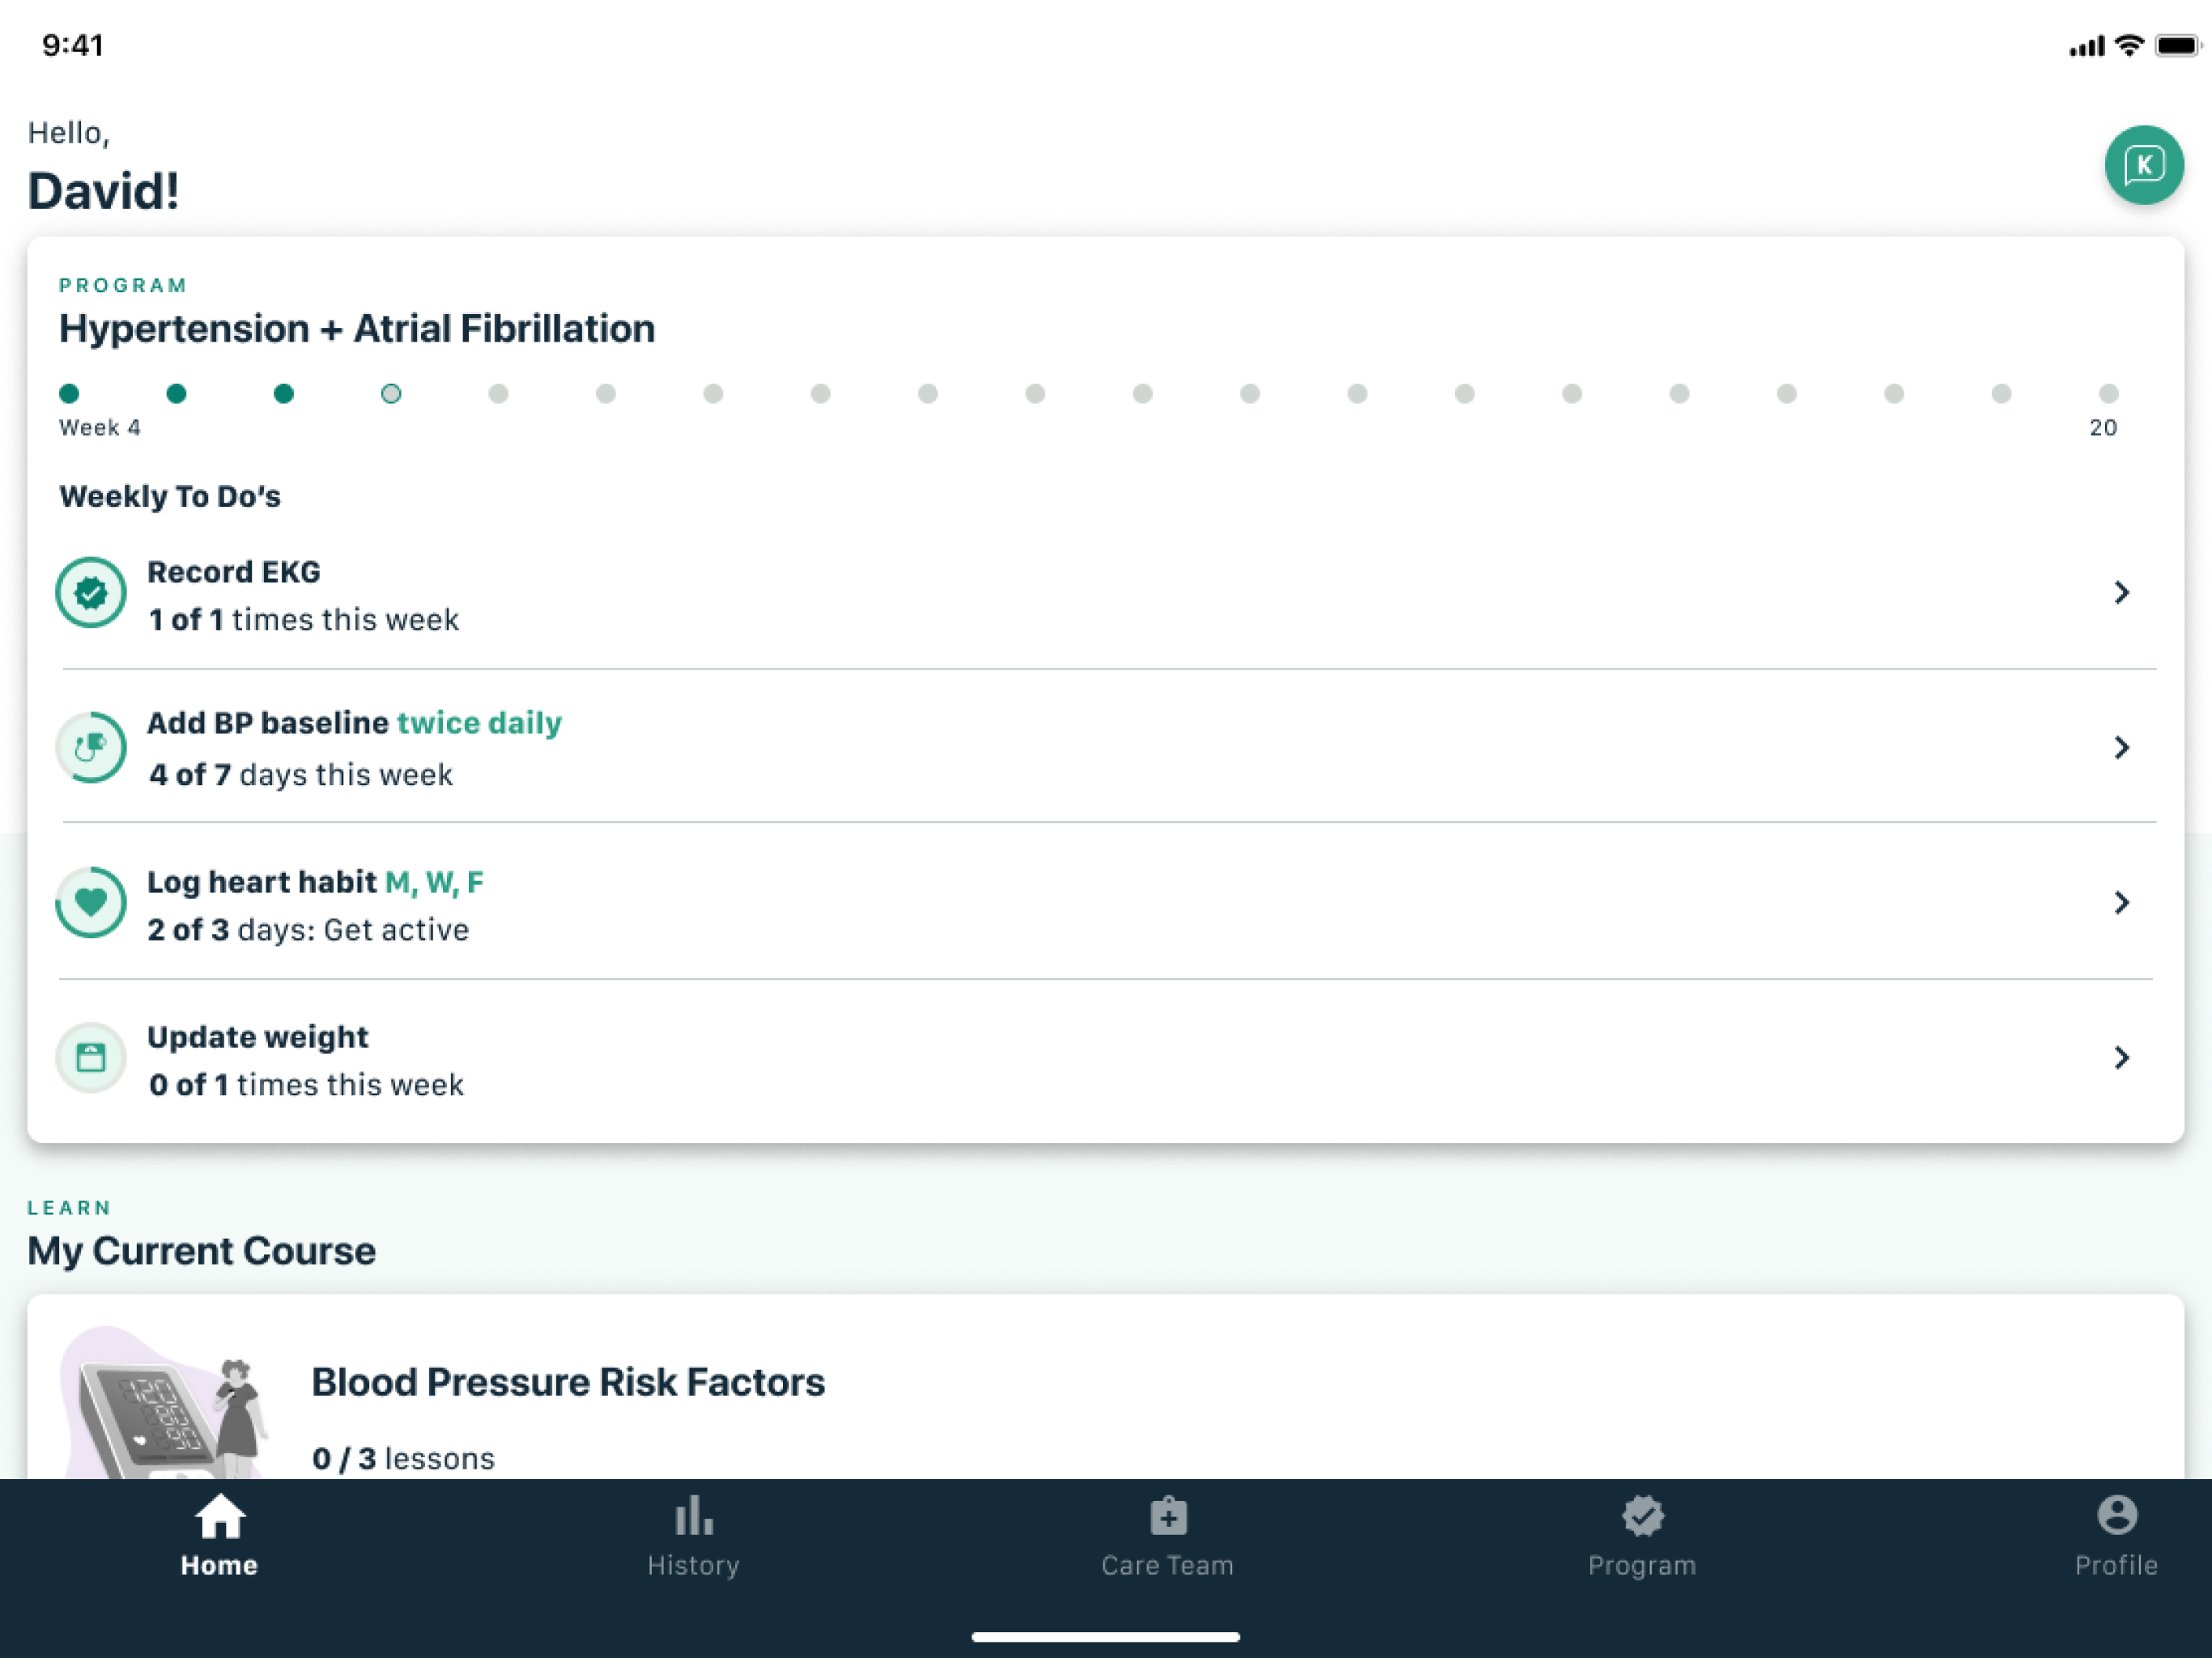The width and height of the screenshot is (2212, 1658).
Task: Open the chat bubble K icon
Action: click(x=2143, y=165)
